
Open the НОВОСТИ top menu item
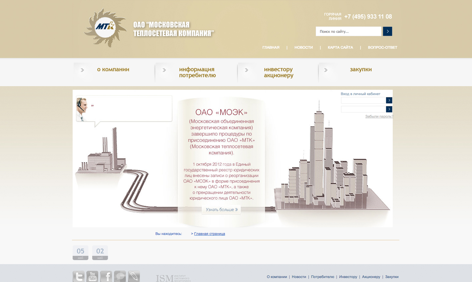[303, 47]
